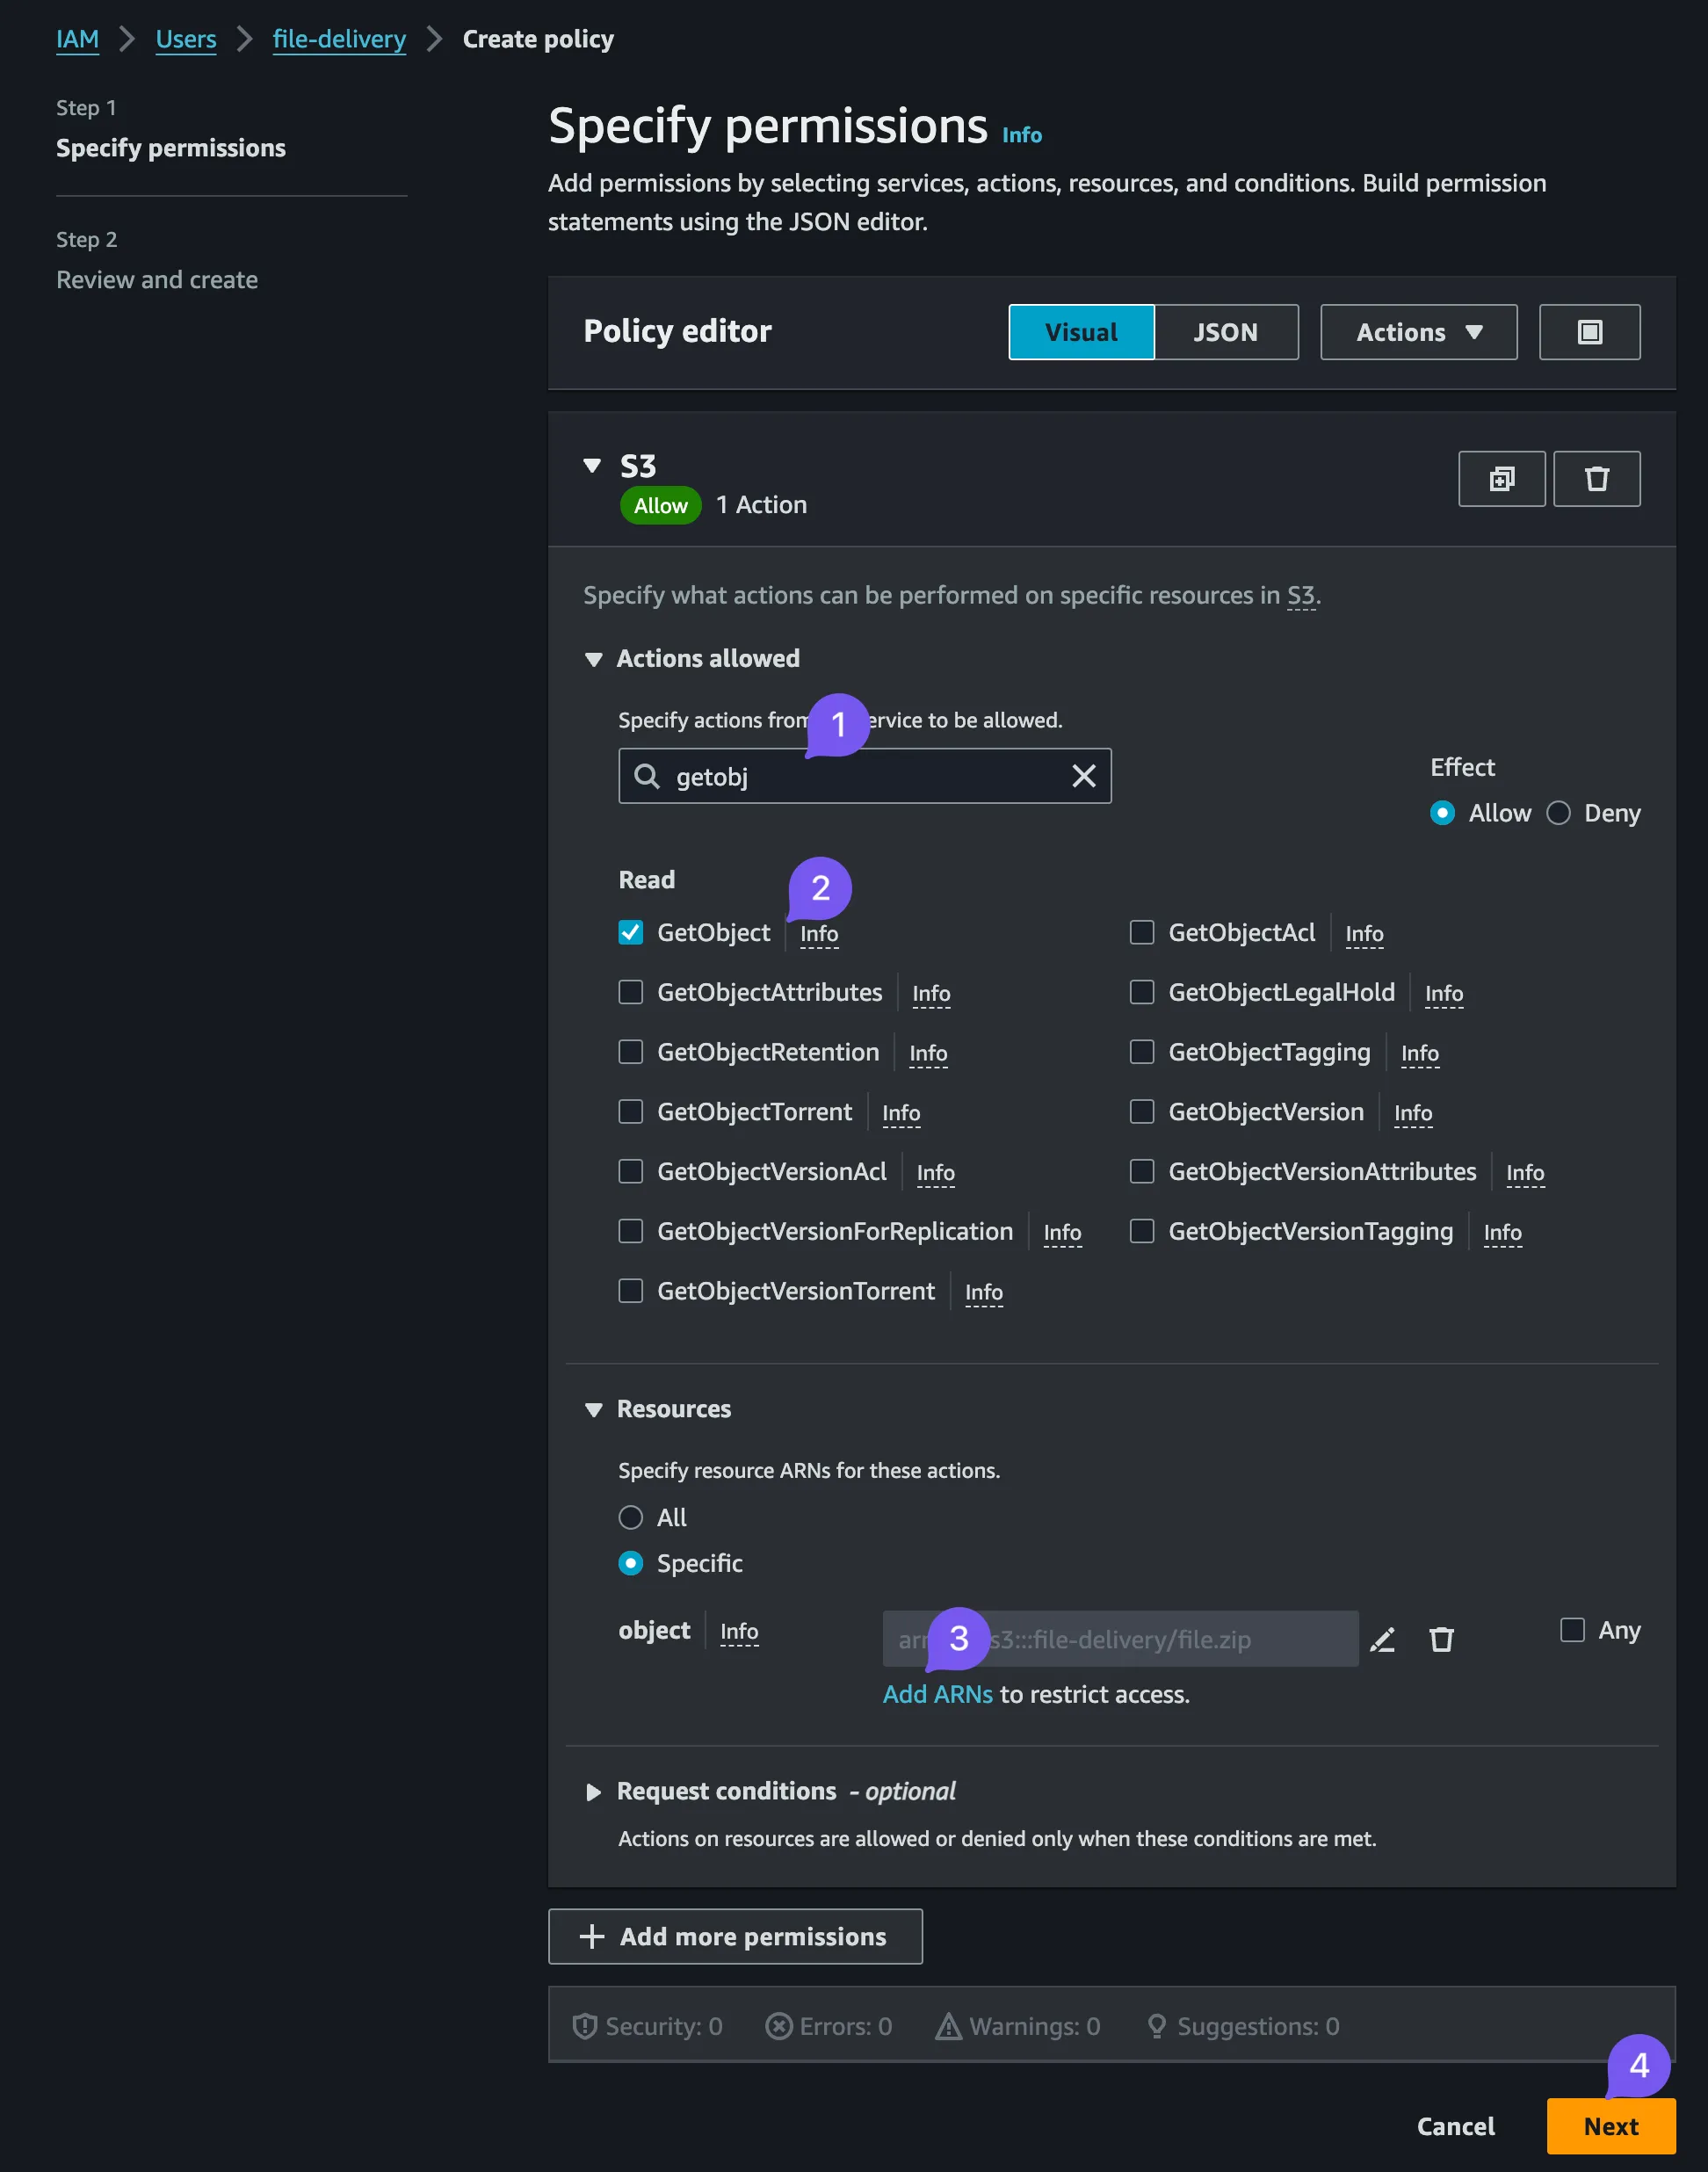Click the Suggestions lightbulb icon

pos(1156,2026)
